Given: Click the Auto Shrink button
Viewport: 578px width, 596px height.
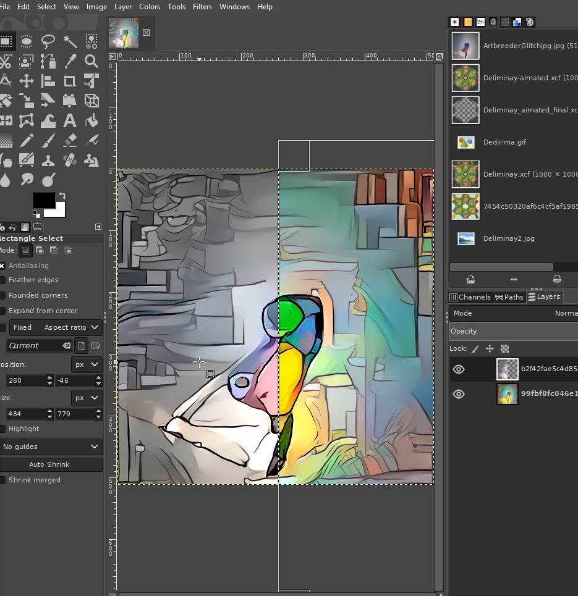Looking at the screenshot, I should 49,464.
